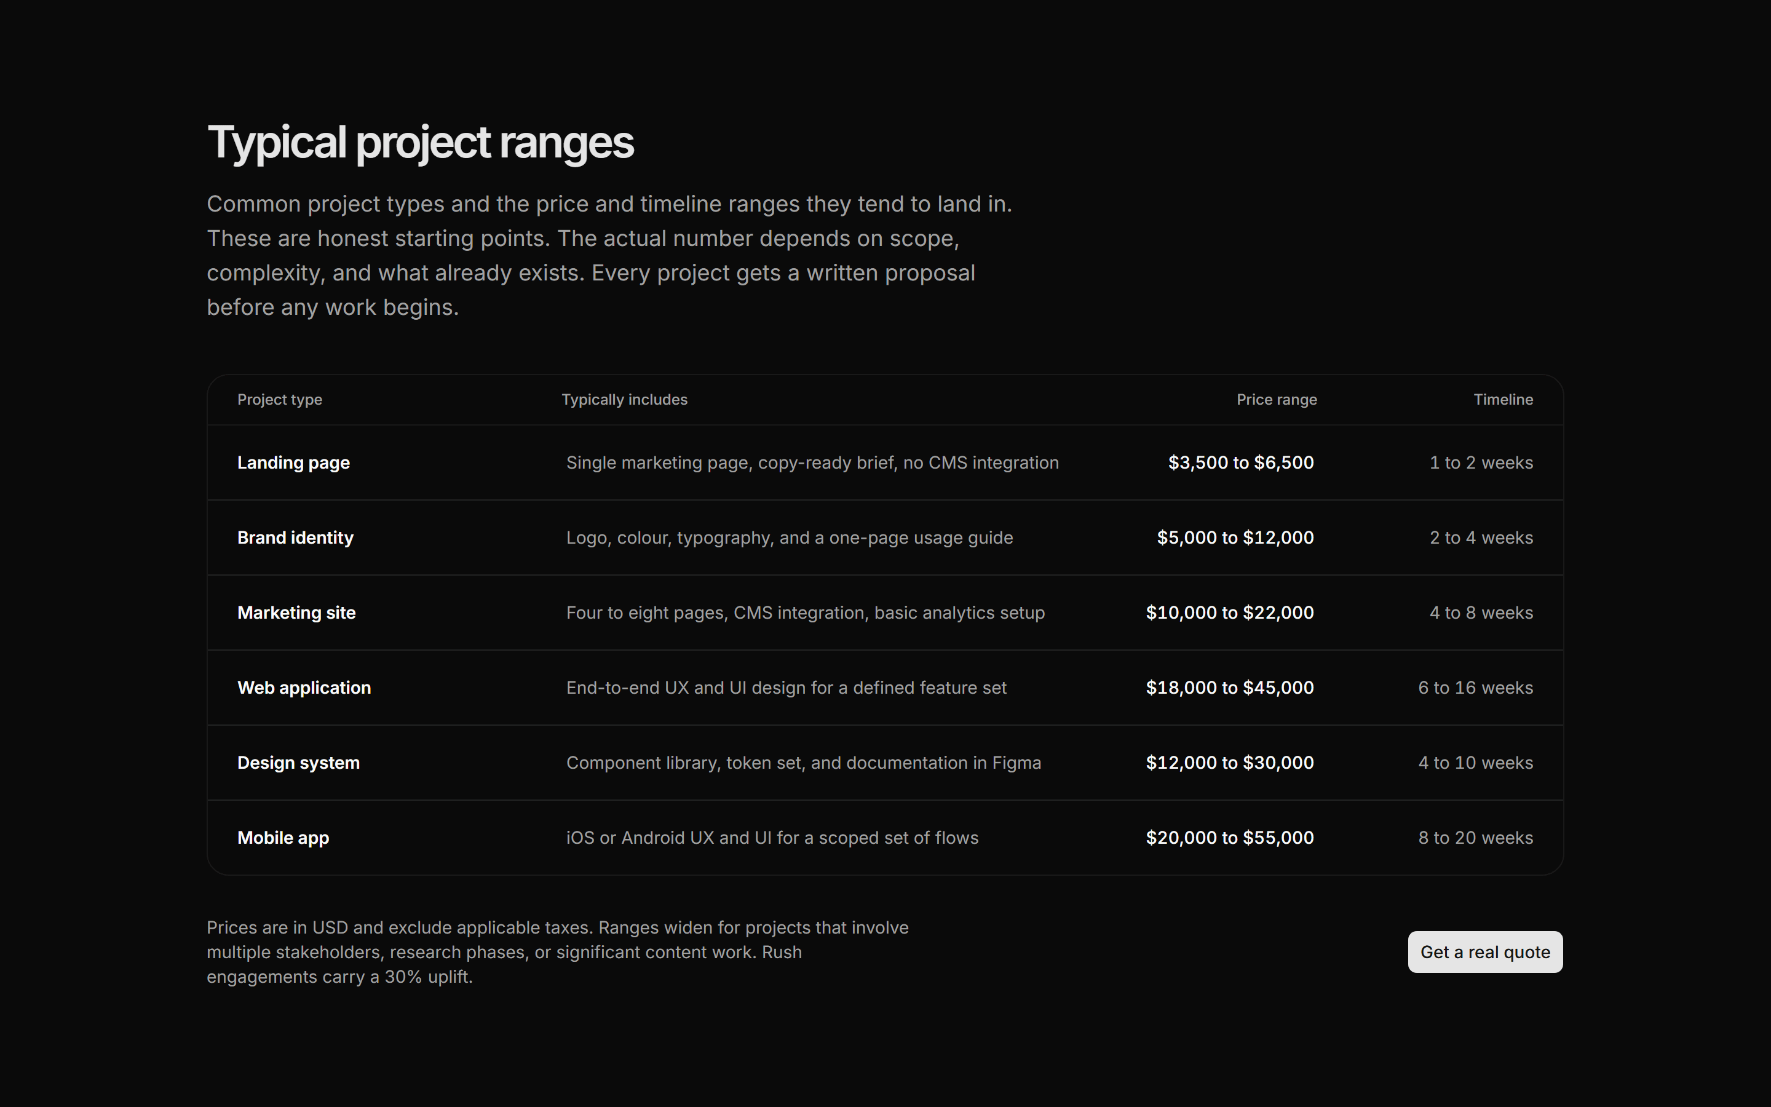Click the '4 to 10 weeks' timeline
Viewport: 1771px width, 1107px height.
[x=1475, y=763]
